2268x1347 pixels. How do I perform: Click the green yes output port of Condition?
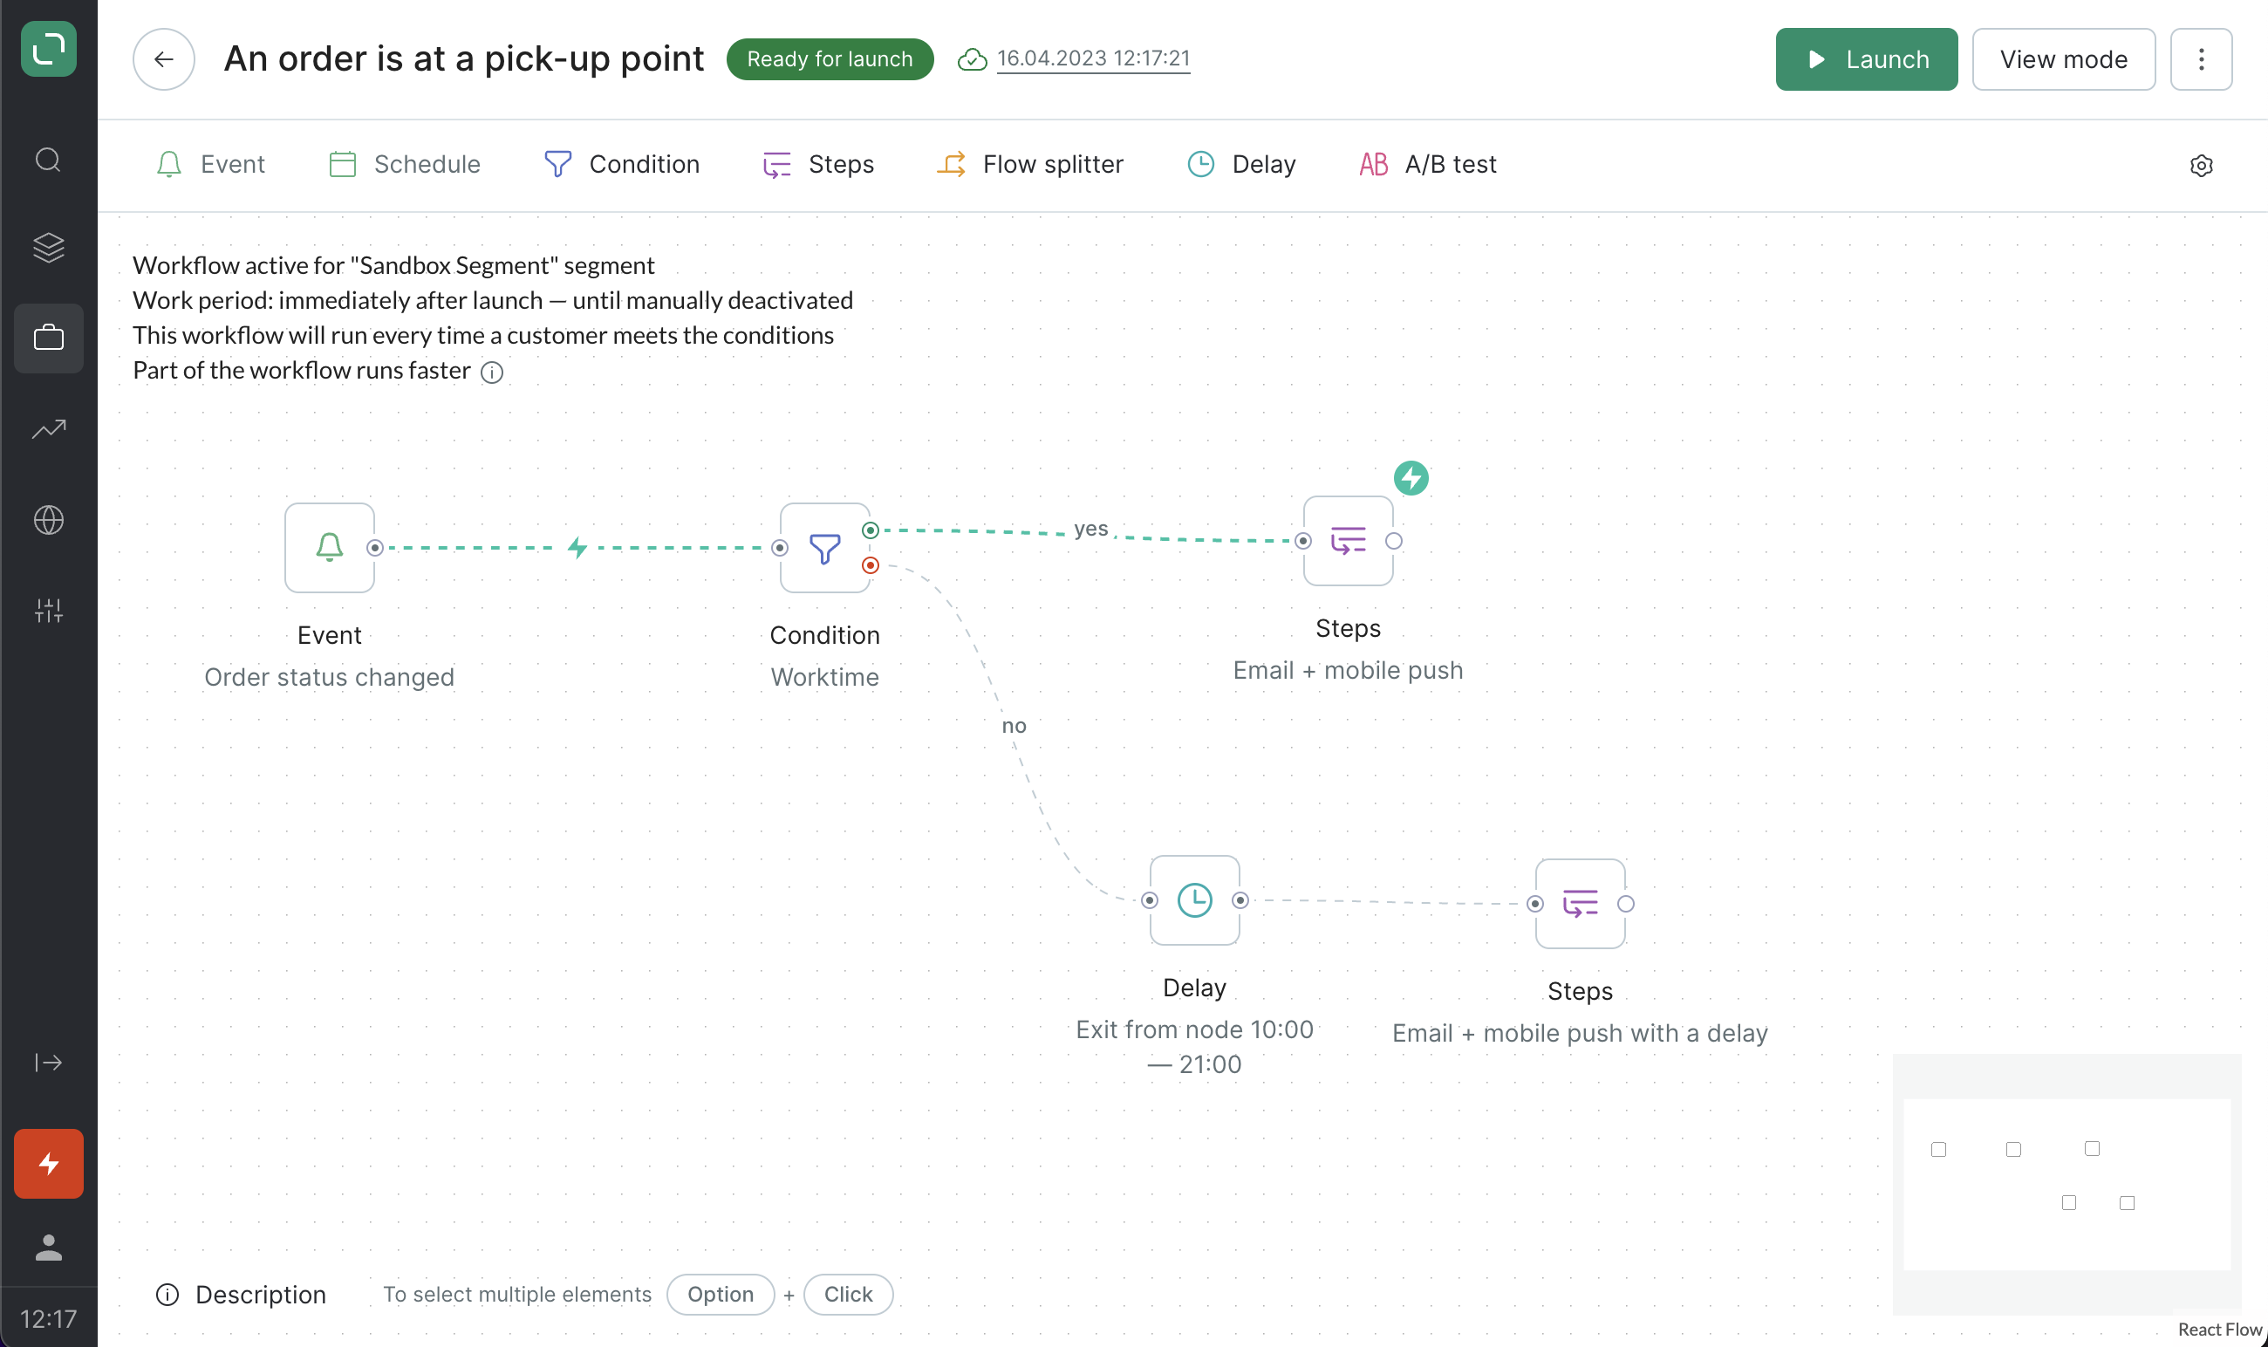870,530
